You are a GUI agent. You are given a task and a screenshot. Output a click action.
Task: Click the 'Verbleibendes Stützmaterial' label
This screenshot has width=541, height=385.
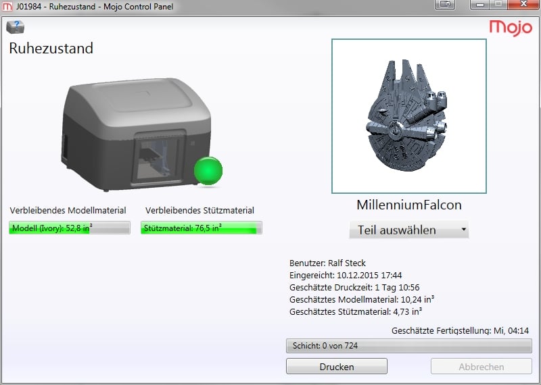(199, 210)
